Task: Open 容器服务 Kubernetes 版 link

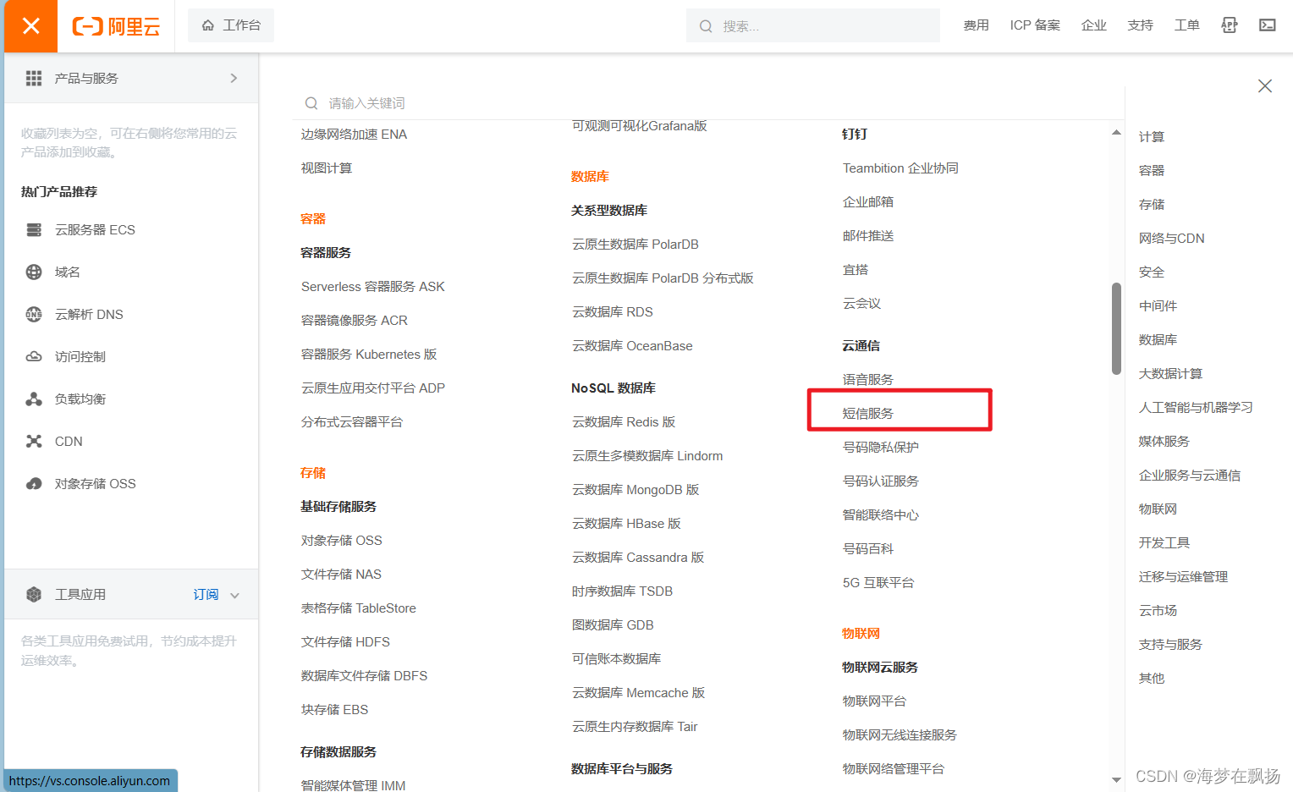Action: (x=369, y=354)
